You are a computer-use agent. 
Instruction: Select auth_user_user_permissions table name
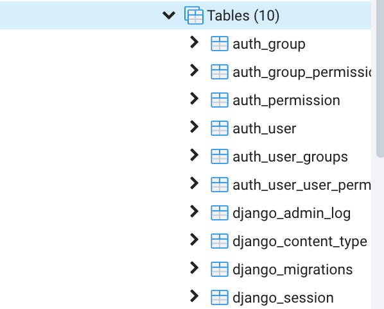pyautogui.click(x=302, y=185)
